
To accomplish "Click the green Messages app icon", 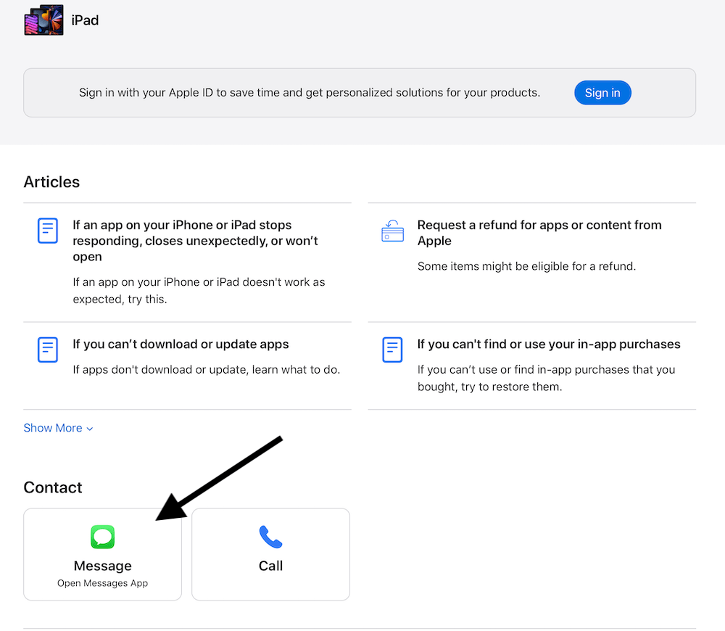I will [x=103, y=537].
